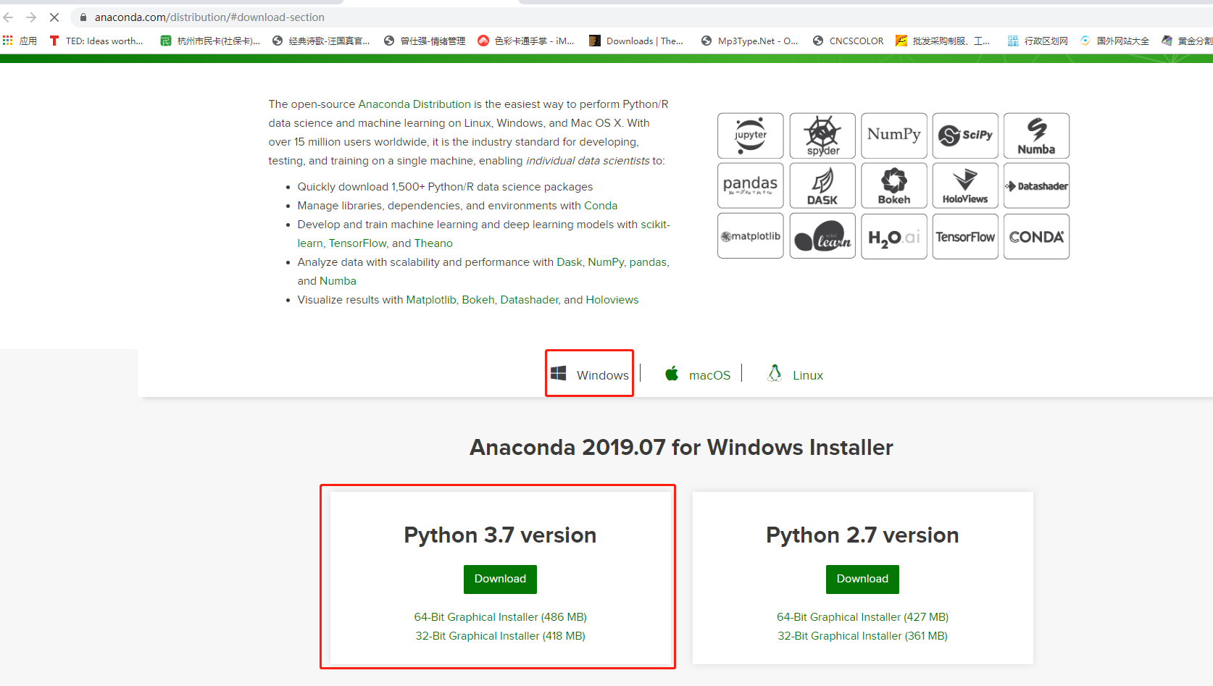1213x686 pixels.
Task: Open 64-Bit Graphical Installer (486 MB) link
Action: pyautogui.click(x=500, y=617)
